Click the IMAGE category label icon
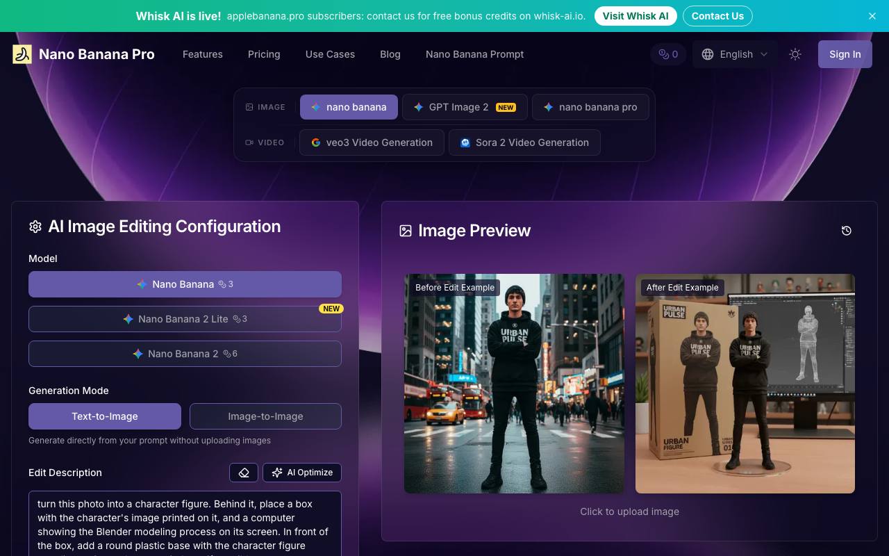Viewport: 889px width, 556px height. coord(249,107)
